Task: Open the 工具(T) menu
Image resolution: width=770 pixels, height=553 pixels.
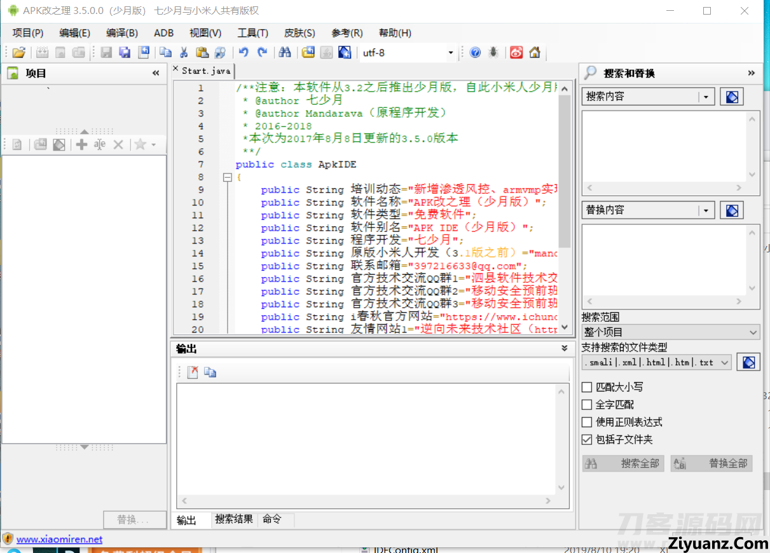Action: click(x=252, y=33)
